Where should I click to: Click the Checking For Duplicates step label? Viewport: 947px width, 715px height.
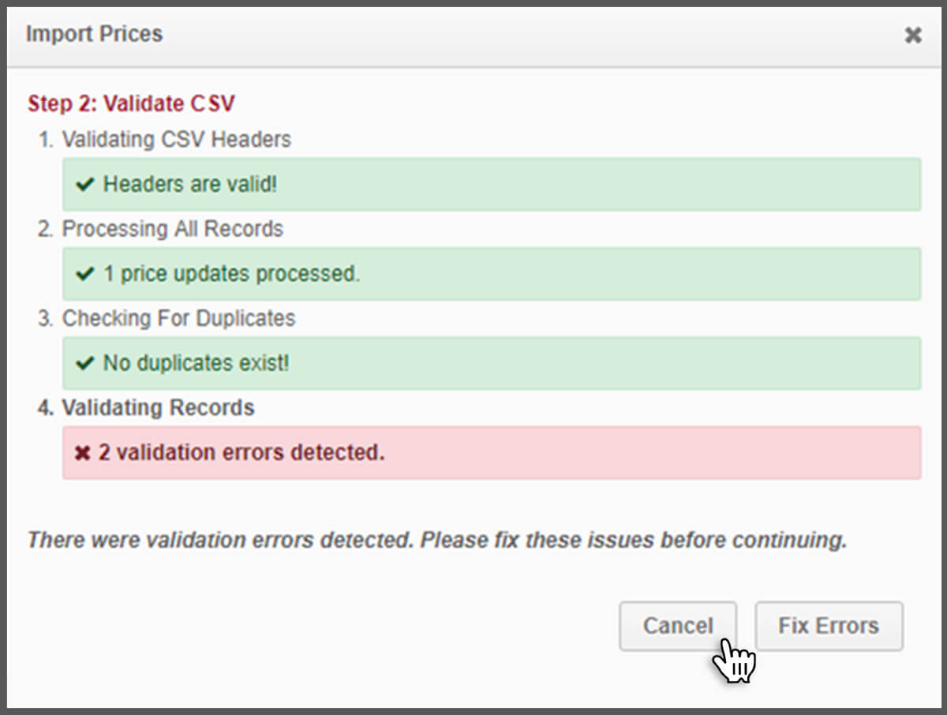[178, 318]
